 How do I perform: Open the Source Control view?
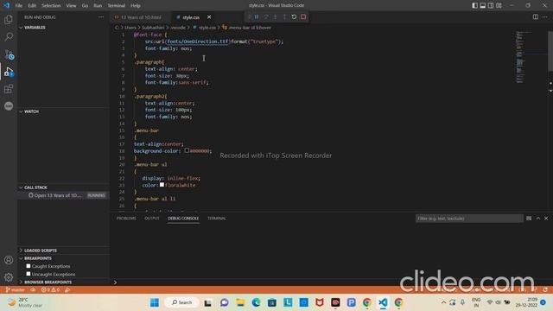click(9, 54)
